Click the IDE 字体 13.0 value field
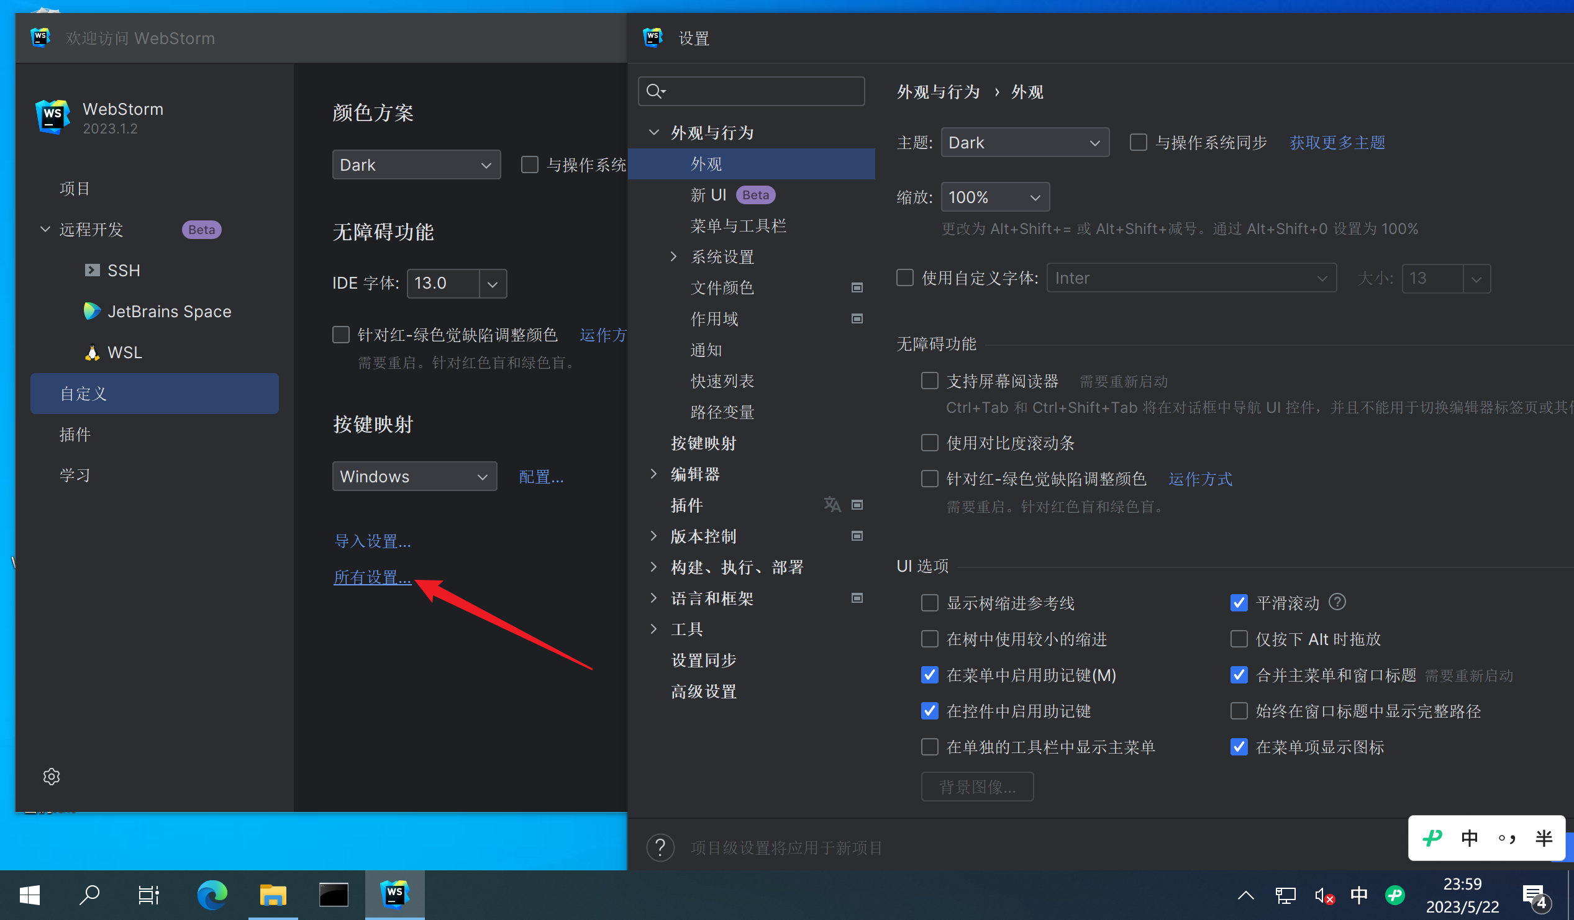The height and width of the screenshot is (920, 1574). [443, 283]
